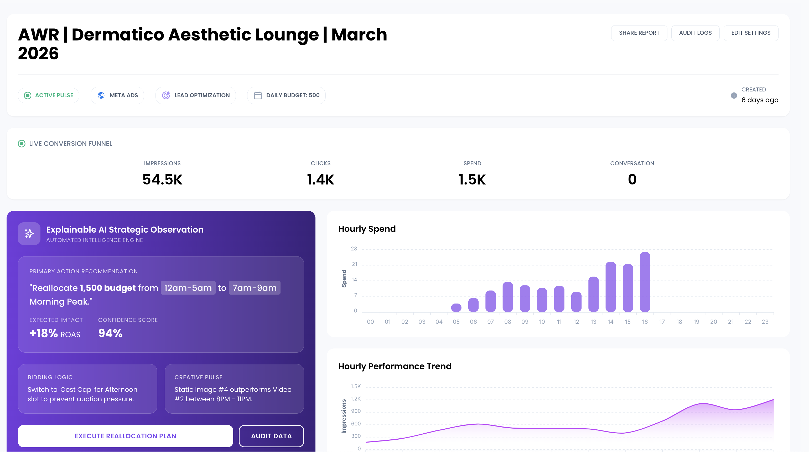Click the 7am-9am time range chip
The height and width of the screenshot is (452, 809).
pyautogui.click(x=254, y=288)
